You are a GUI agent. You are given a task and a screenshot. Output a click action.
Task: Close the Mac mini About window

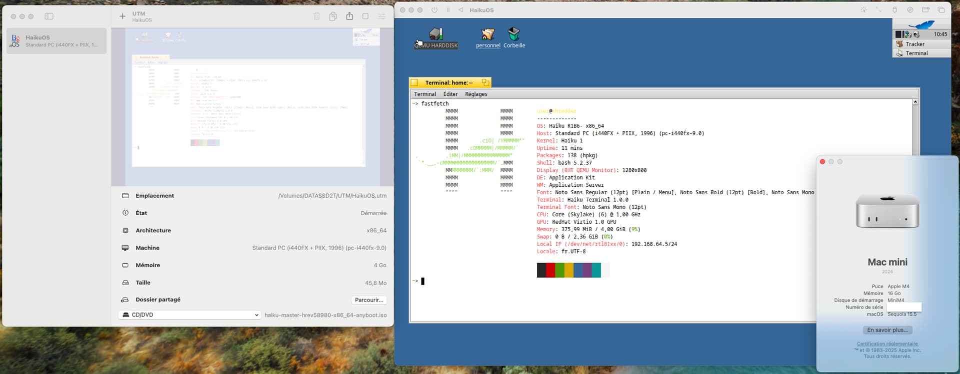[822, 162]
